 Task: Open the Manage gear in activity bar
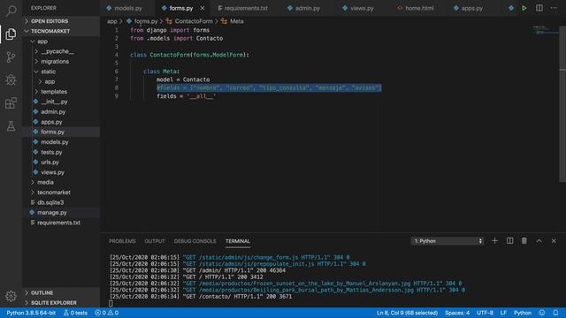coord(11,296)
